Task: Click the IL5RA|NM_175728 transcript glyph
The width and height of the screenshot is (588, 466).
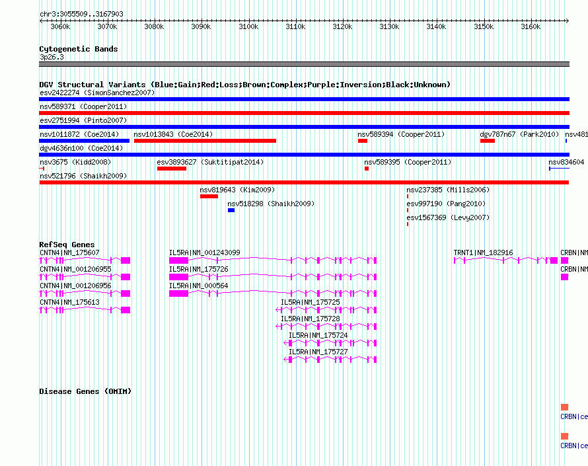Action: point(326,327)
